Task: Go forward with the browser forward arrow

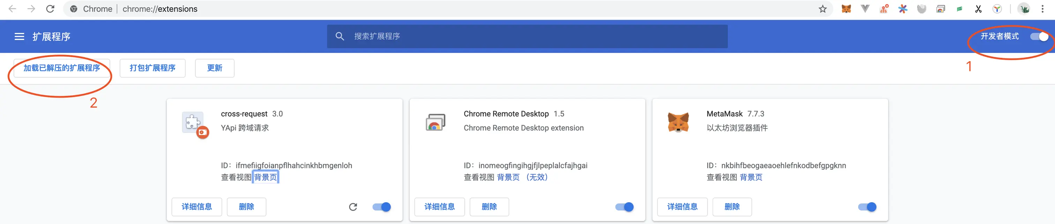Action: (31, 9)
